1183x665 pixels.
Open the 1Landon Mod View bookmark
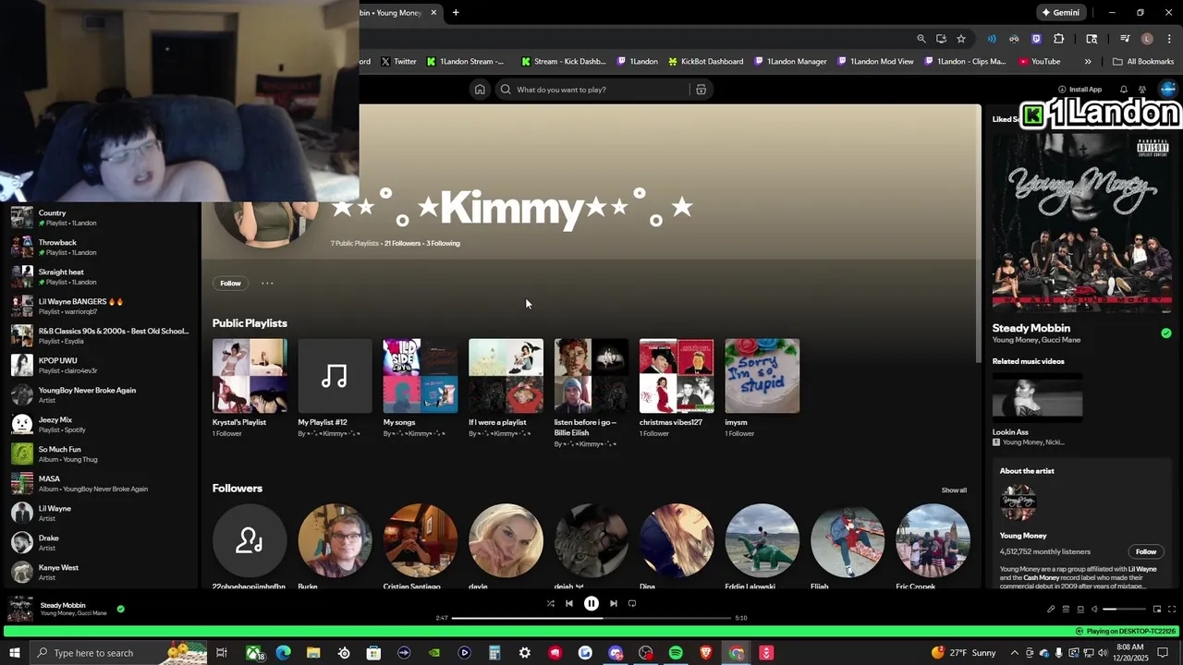[875, 62]
